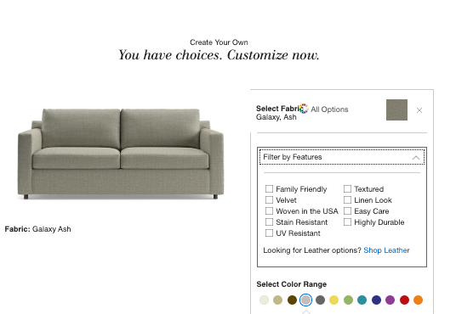Pick the dark brown color range swatch

pos(292,300)
